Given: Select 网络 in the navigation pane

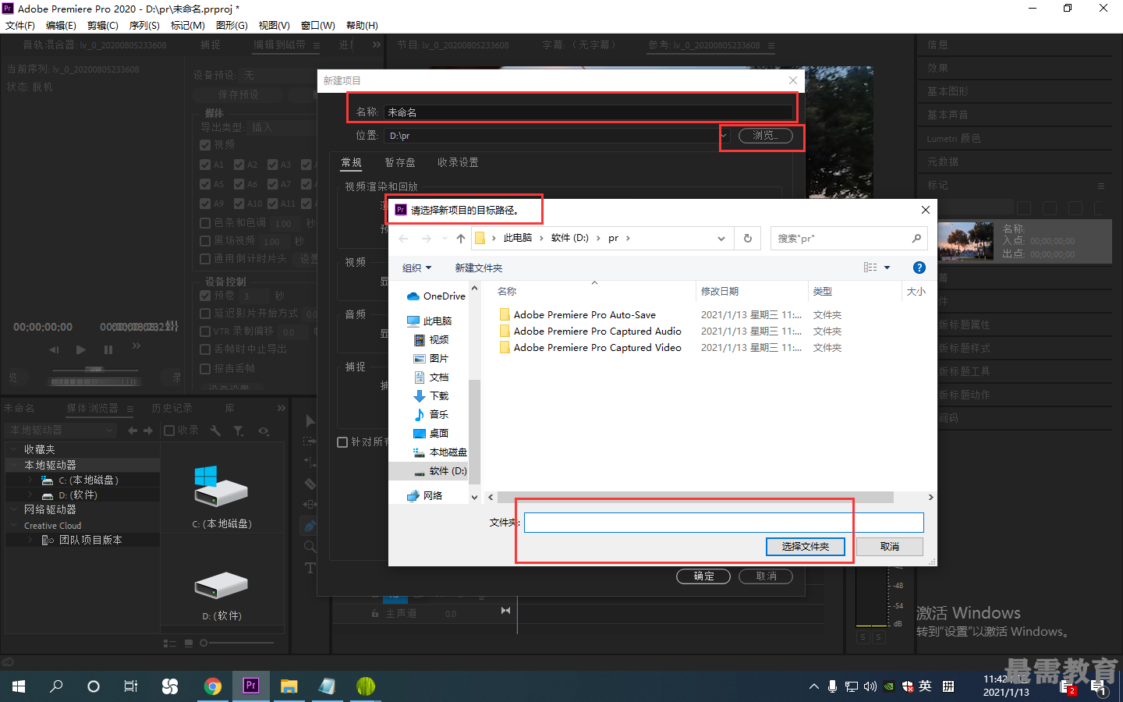Looking at the screenshot, I should (x=424, y=496).
